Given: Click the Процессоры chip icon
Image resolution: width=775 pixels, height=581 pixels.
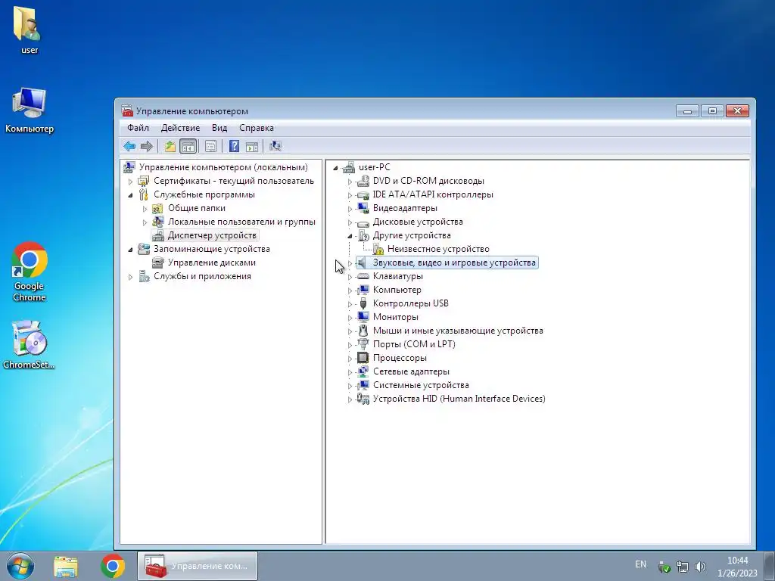Looking at the screenshot, I should (x=363, y=358).
